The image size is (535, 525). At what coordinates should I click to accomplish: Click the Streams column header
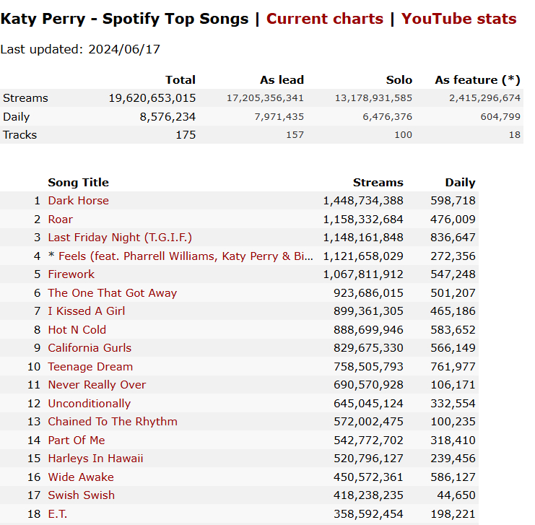[378, 182]
